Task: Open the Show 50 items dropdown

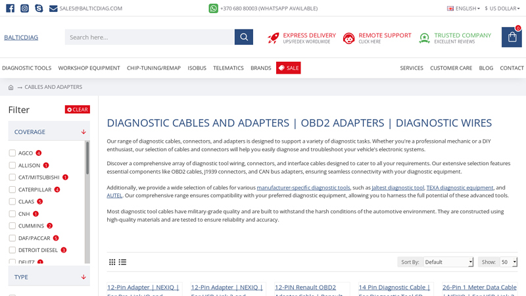Action: (x=508, y=262)
